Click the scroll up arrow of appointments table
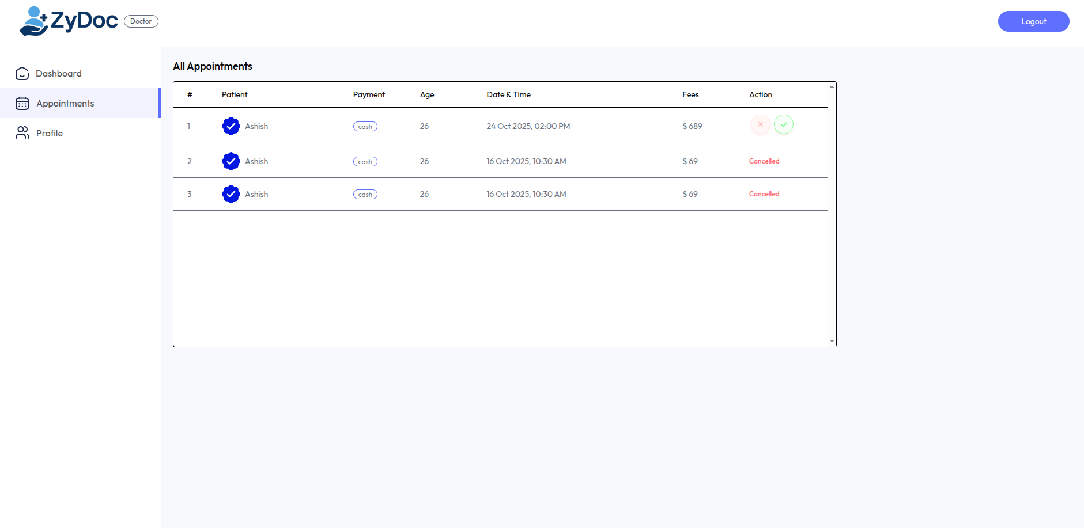 832,86
